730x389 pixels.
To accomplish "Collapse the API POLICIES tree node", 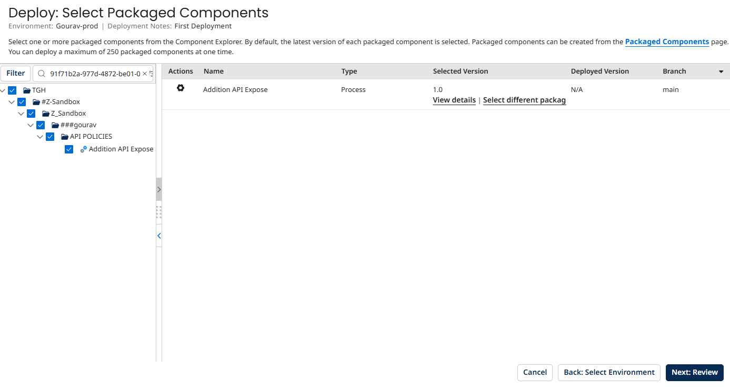I will pyautogui.click(x=40, y=137).
